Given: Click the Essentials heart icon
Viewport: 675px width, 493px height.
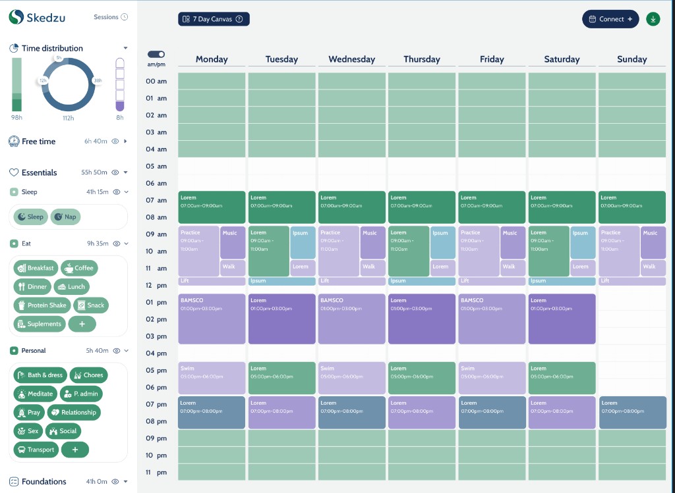Looking at the screenshot, I should click(x=14, y=172).
